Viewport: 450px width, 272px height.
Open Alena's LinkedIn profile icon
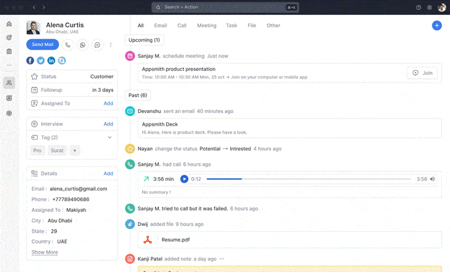[x=52, y=60]
